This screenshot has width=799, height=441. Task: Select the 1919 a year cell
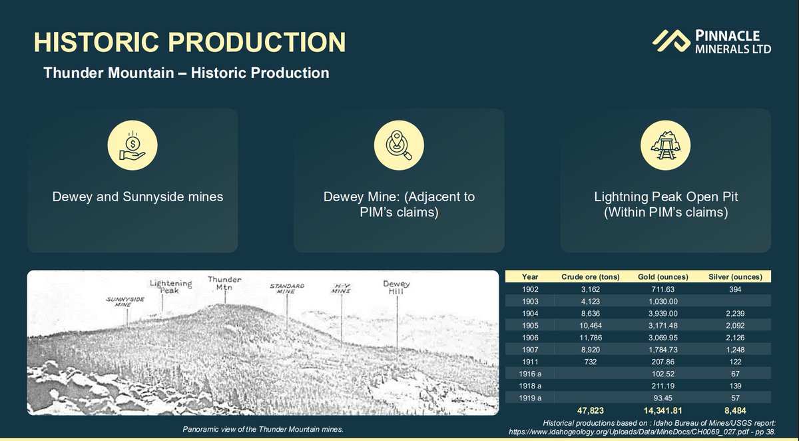click(x=530, y=397)
